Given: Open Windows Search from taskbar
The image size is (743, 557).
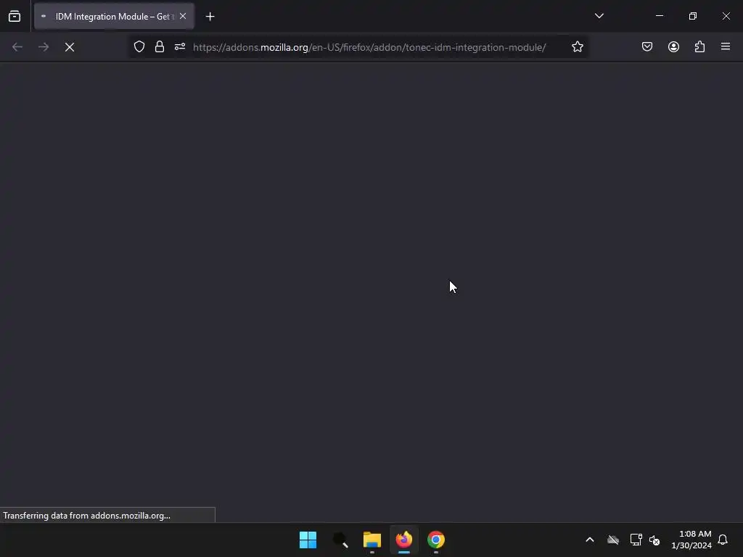Looking at the screenshot, I should pyautogui.click(x=340, y=540).
